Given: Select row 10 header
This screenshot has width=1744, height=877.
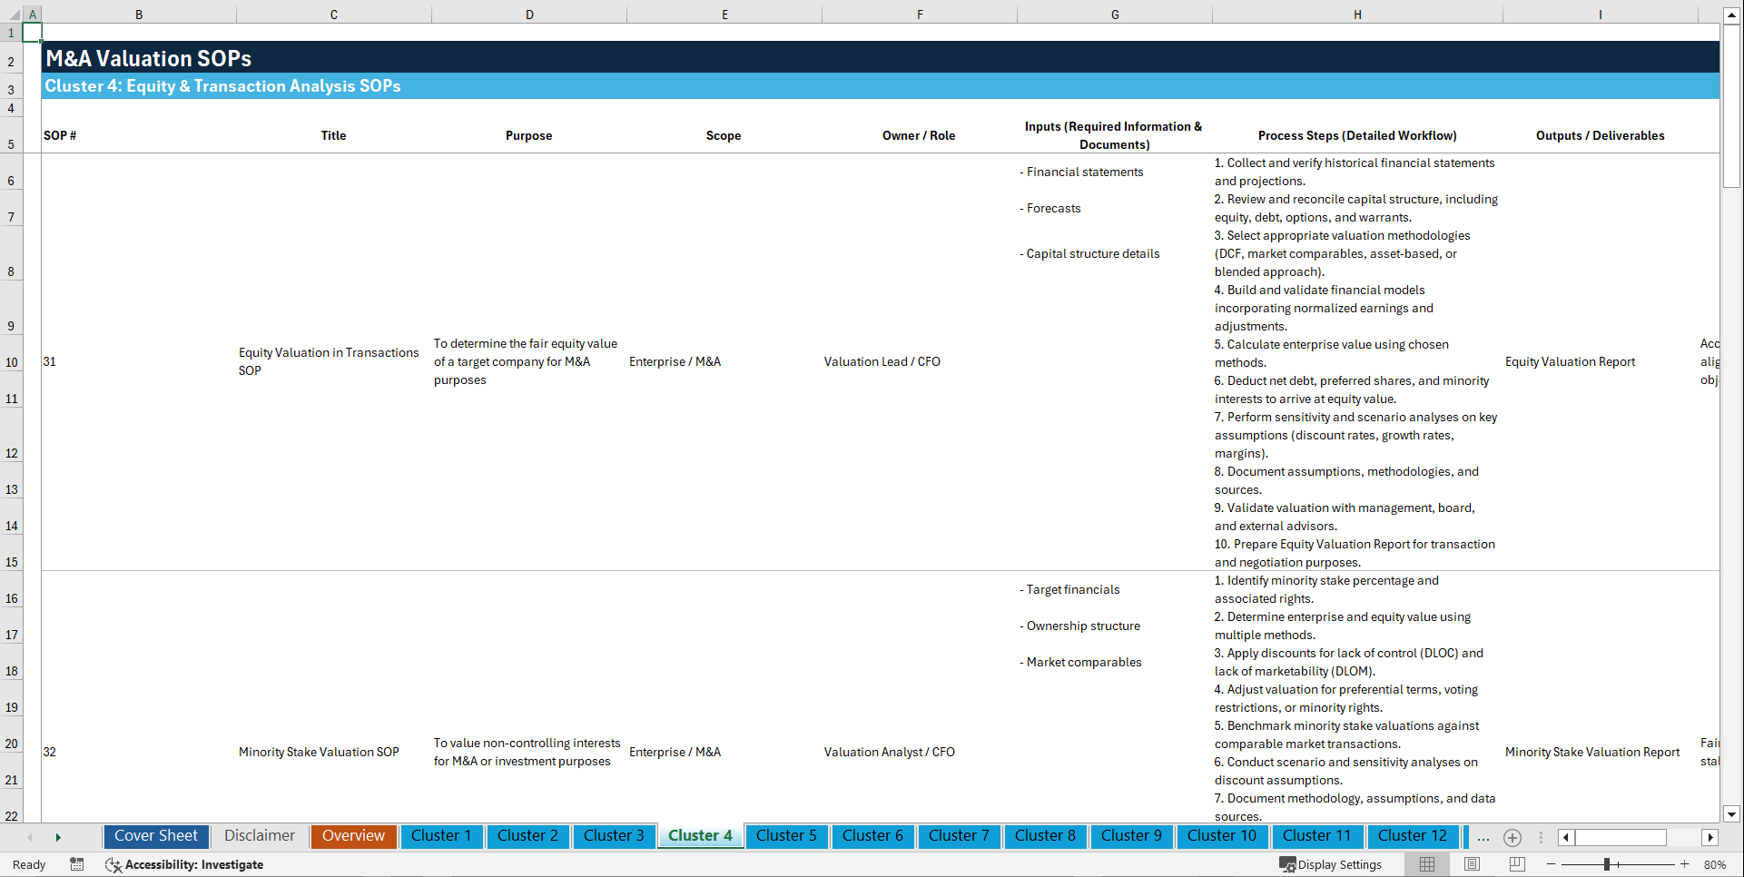Looking at the screenshot, I should coord(11,361).
